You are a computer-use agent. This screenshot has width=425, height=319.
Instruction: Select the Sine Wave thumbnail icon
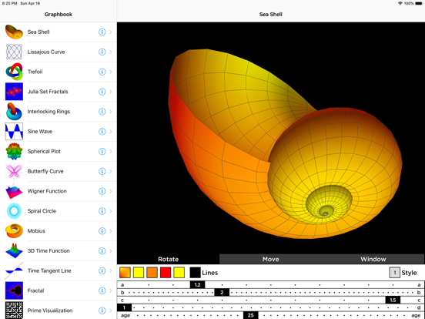pyautogui.click(x=14, y=131)
